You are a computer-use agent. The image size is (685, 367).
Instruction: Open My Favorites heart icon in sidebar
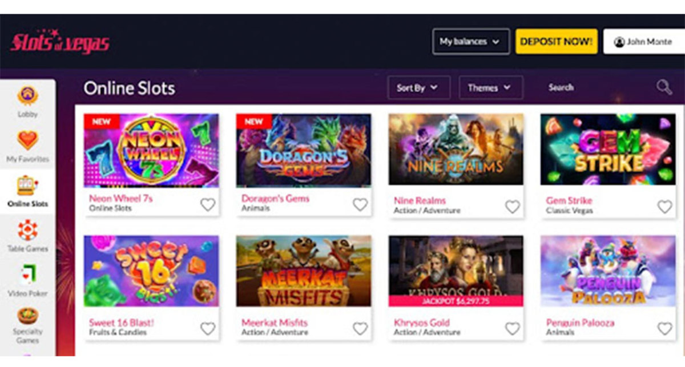(x=27, y=140)
